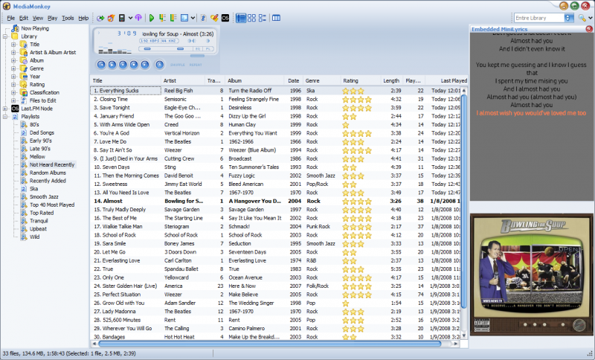Close the Embedded MiniLyrics panel

click(589, 28)
